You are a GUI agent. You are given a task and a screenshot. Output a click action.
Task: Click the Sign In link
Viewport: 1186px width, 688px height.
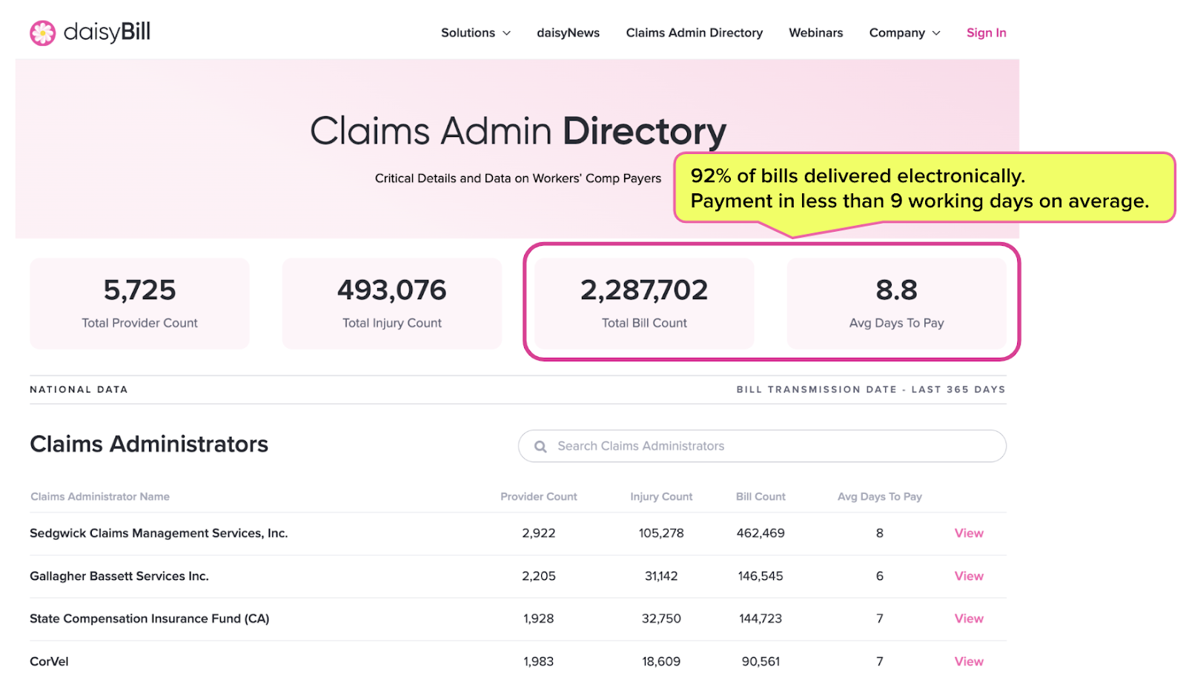[986, 33]
